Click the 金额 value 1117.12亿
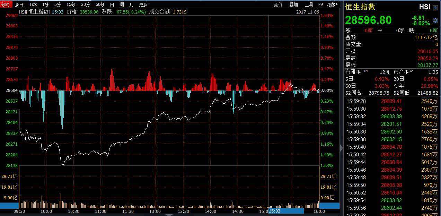This screenshot has height=216, width=441. (x=426, y=37)
